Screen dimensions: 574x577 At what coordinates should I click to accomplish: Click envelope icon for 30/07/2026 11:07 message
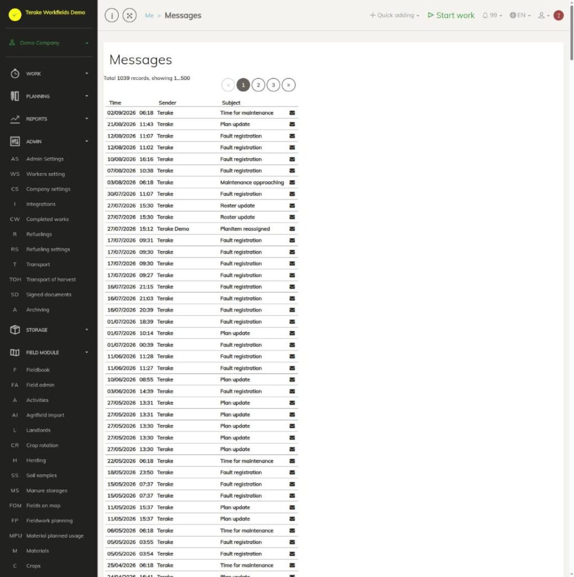(x=292, y=194)
